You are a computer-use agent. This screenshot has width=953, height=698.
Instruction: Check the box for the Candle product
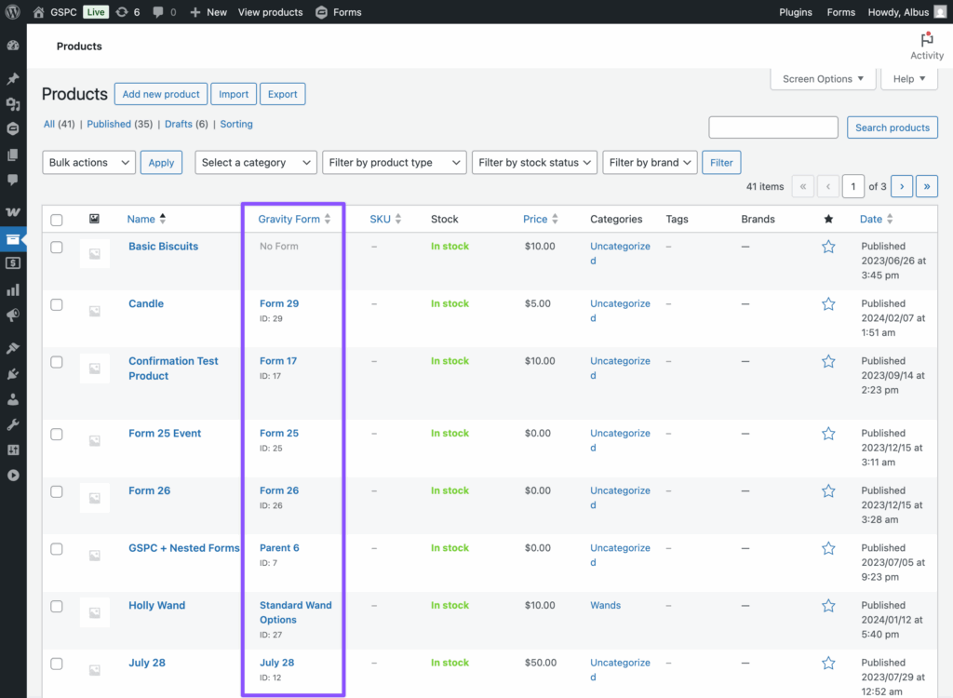coord(57,304)
